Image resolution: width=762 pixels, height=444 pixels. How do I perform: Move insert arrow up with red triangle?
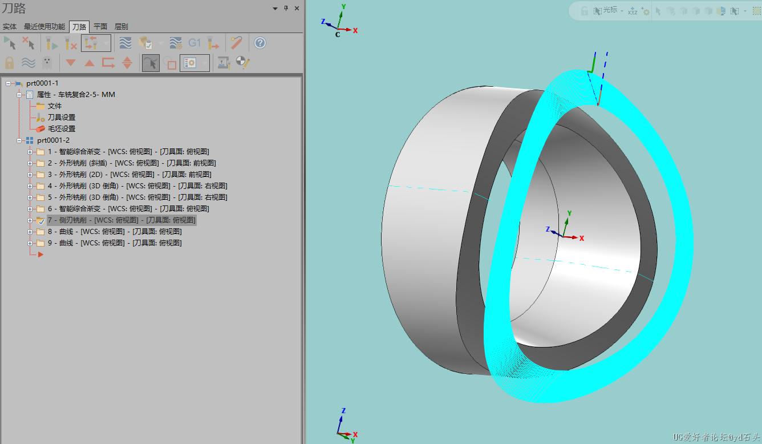point(90,63)
